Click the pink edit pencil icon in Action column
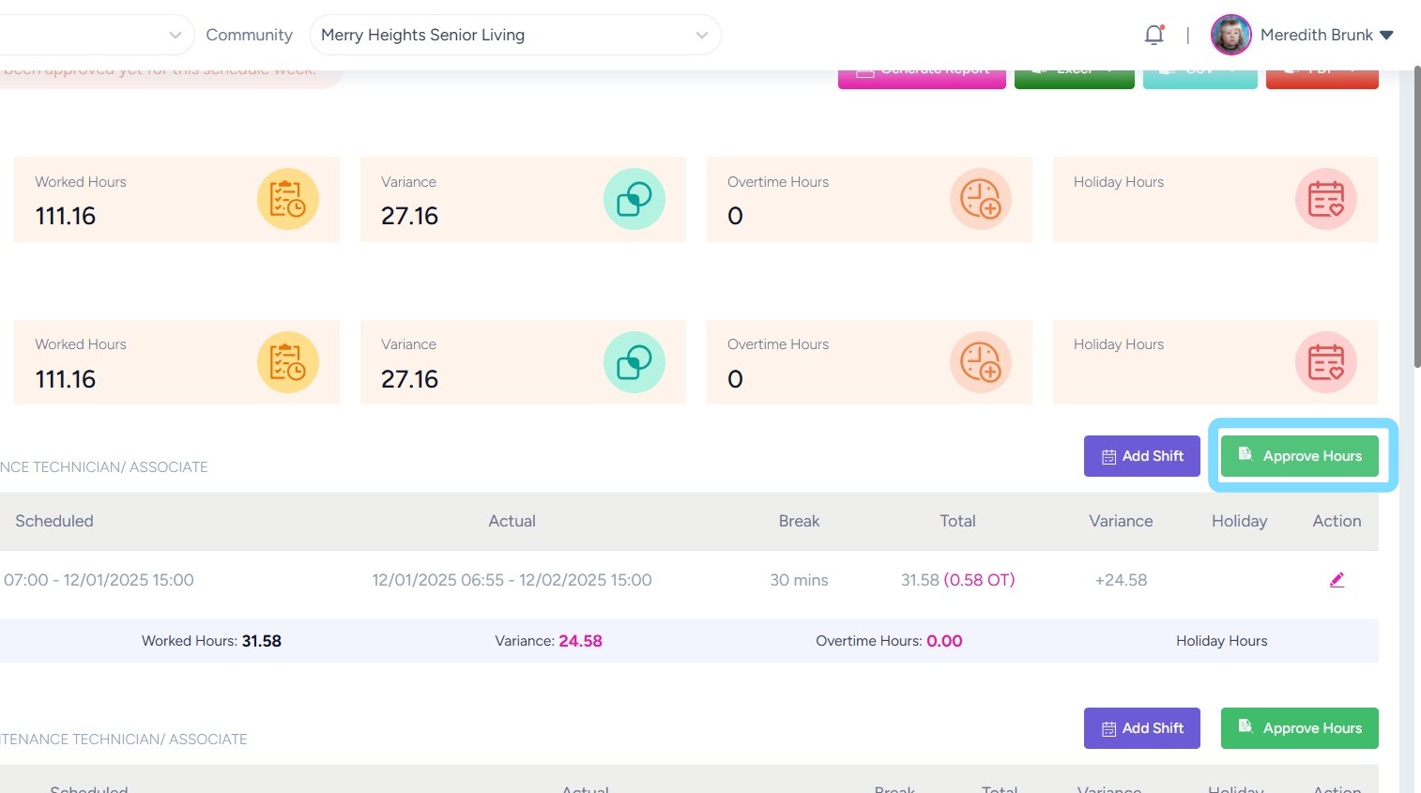 point(1337,580)
